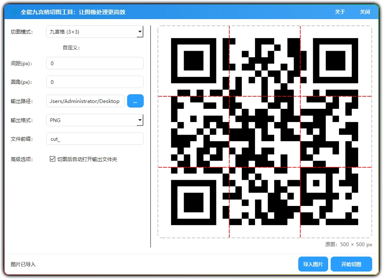
Task: Click the 关闭 (Close) title bar item
Action: coord(365,12)
